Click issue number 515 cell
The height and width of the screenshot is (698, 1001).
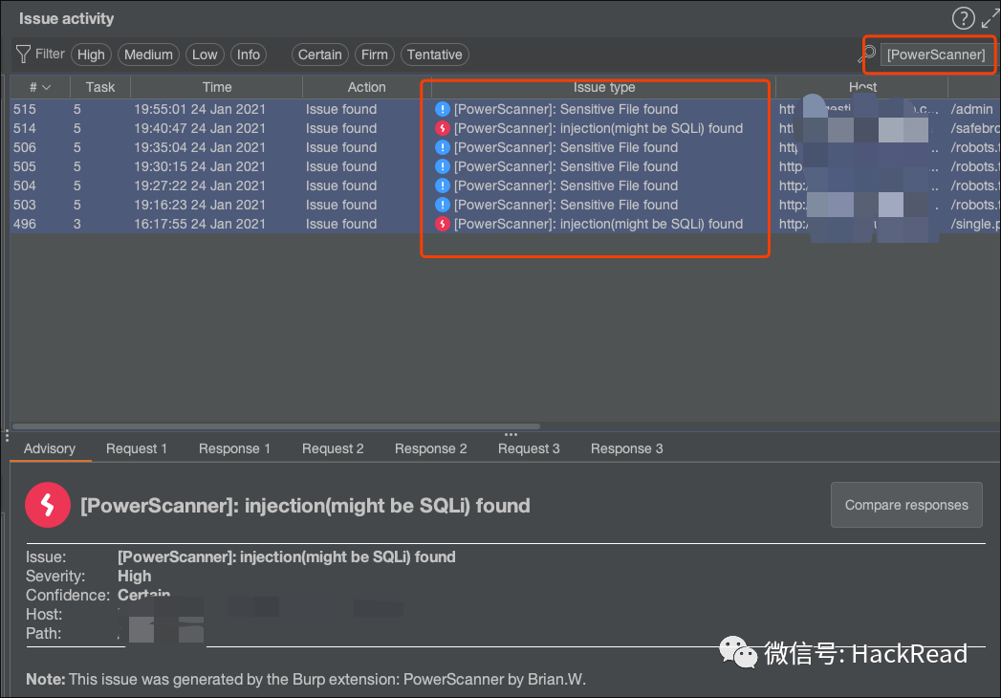point(25,109)
